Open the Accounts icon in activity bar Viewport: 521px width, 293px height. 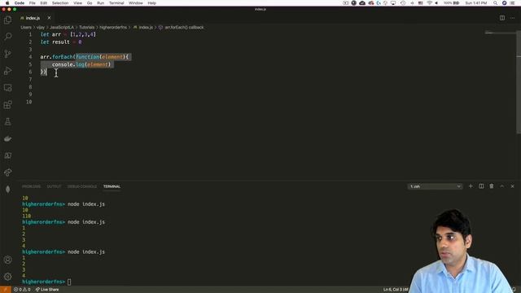(x=7, y=260)
